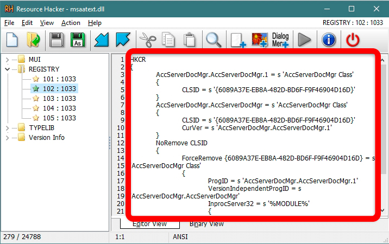Click the Paste clipboard icon
This screenshot has height=244, width=389.
pos(190,40)
